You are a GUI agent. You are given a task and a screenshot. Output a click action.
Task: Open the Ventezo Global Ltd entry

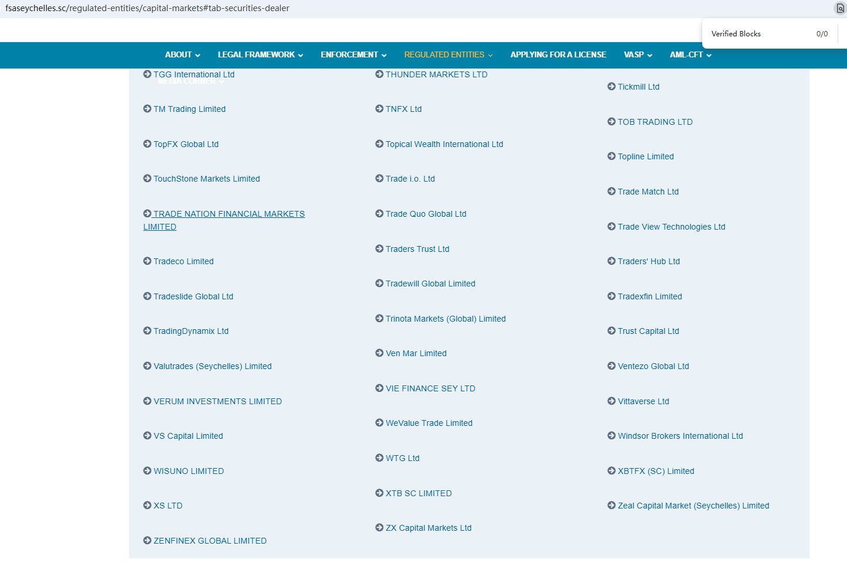click(654, 366)
